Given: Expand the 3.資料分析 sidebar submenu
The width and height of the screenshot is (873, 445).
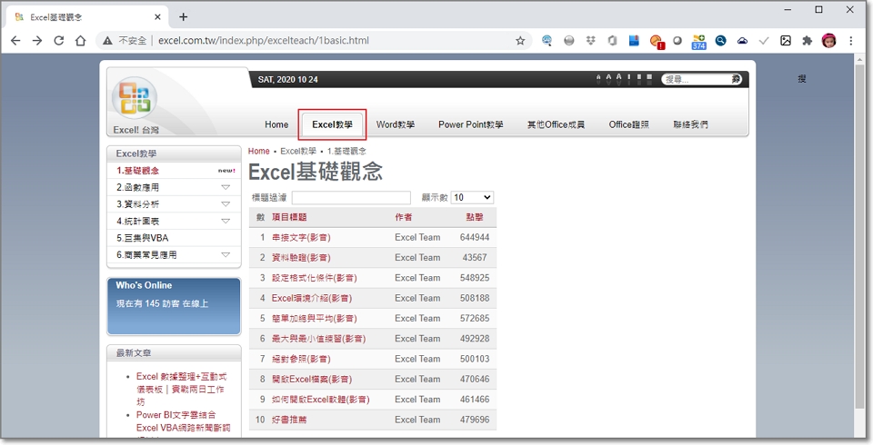Looking at the screenshot, I should click(x=226, y=204).
